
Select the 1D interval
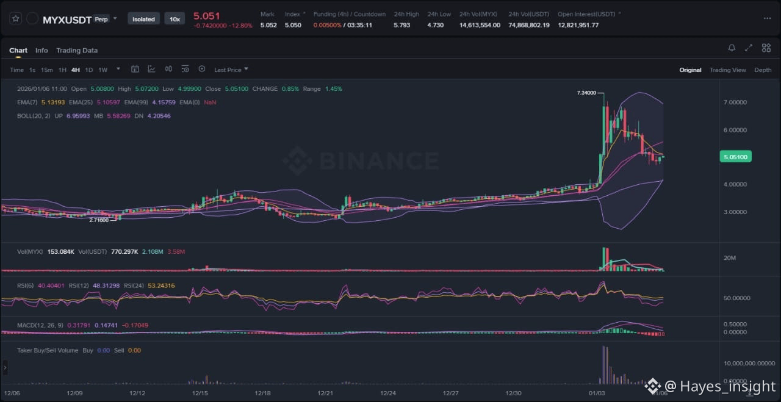pos(89,70)
